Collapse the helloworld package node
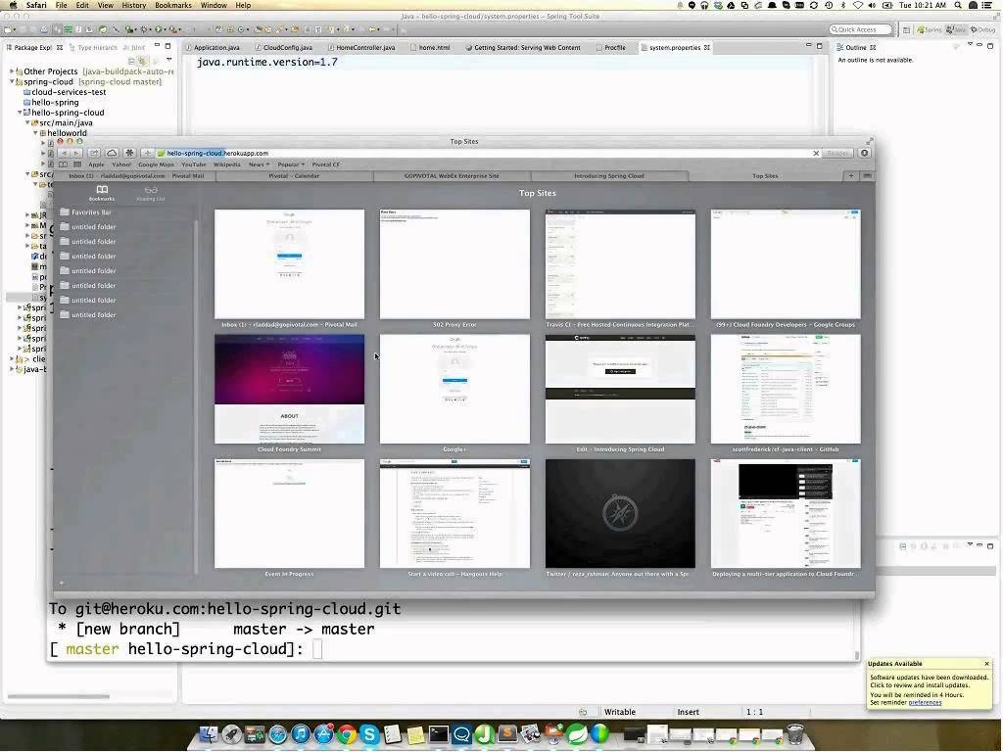1003x752 pixels. pos(35,133)
